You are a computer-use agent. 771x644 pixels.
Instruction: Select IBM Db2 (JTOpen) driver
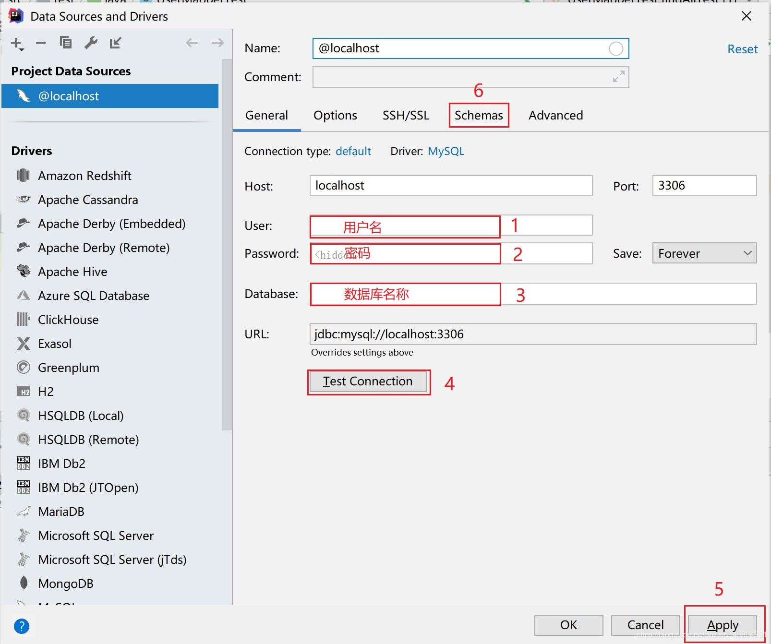click(110, 488)
